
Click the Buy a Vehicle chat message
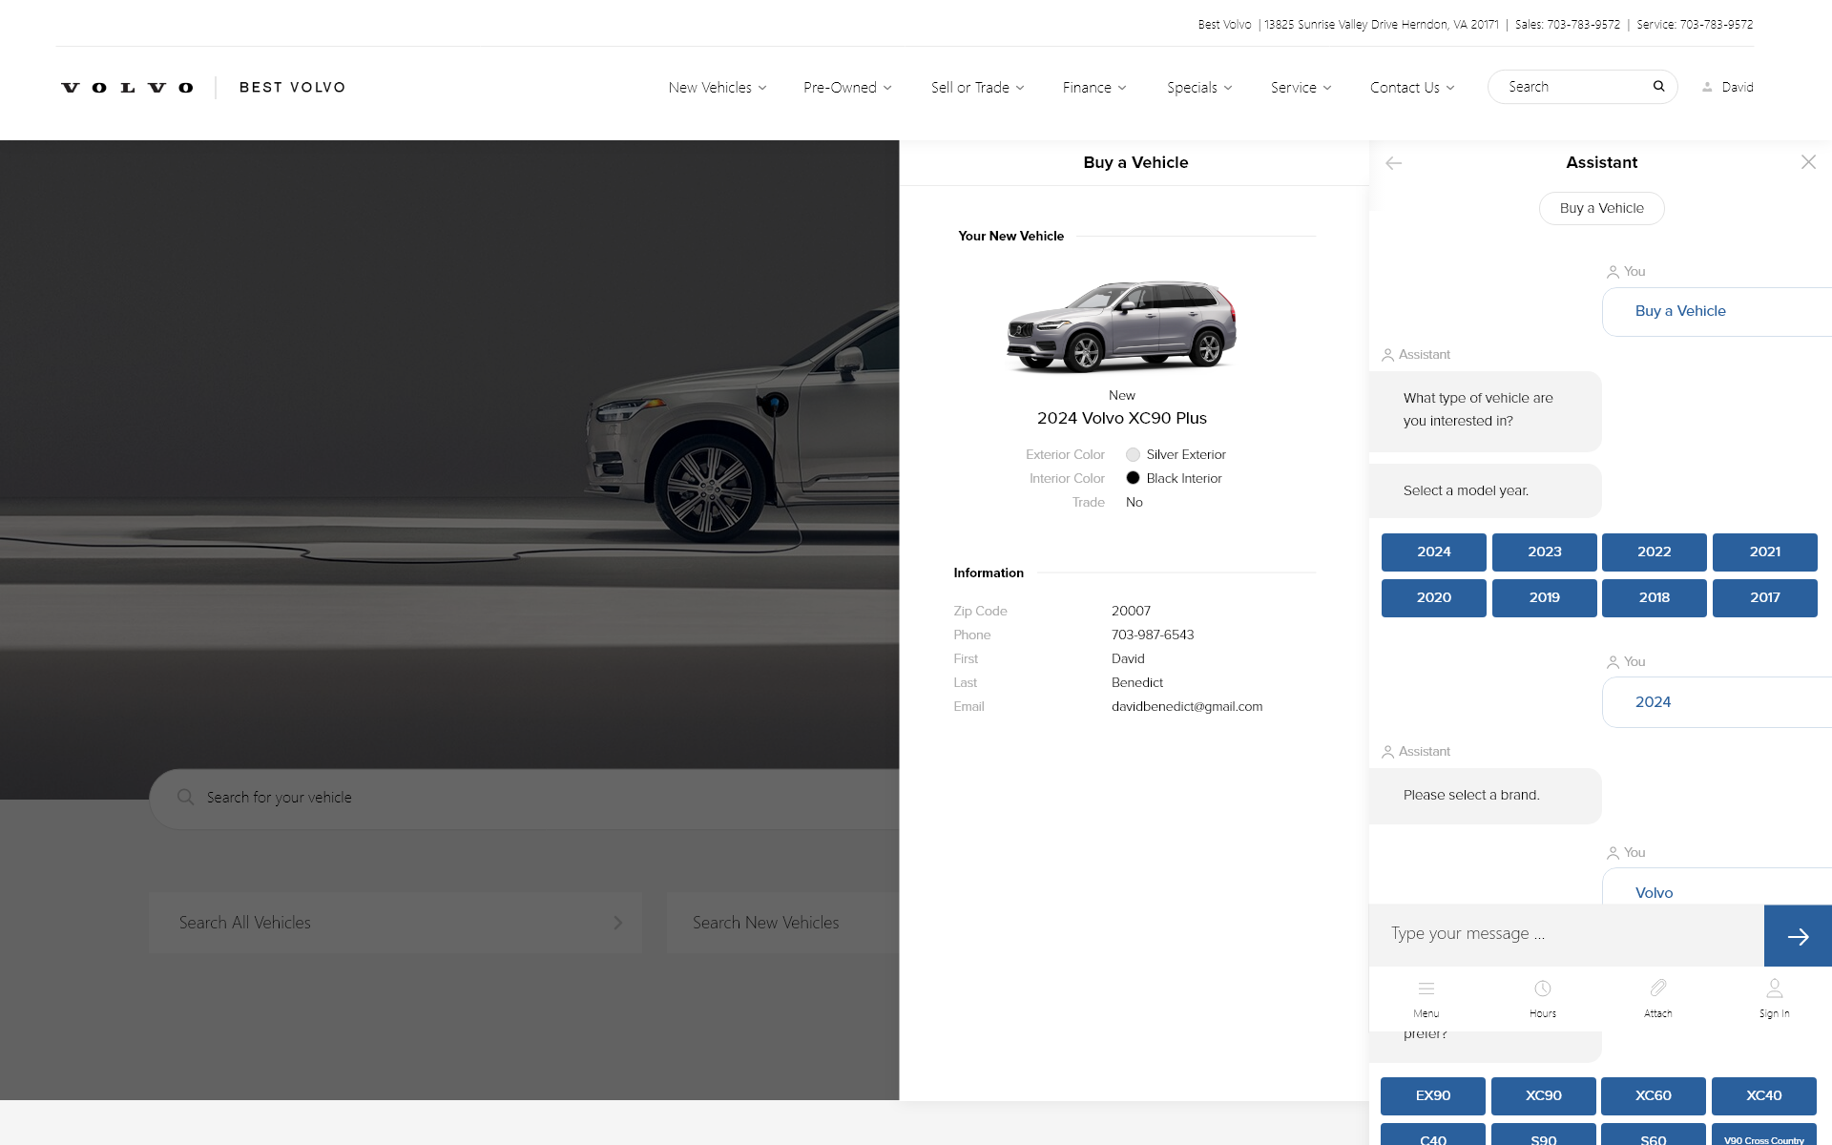1717,312
